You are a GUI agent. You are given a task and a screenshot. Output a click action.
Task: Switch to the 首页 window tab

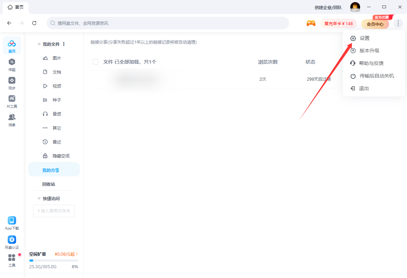tap(16, 7)
